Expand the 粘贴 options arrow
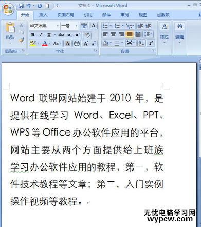This screenshot has height=227, width=201. coord(10,43)
